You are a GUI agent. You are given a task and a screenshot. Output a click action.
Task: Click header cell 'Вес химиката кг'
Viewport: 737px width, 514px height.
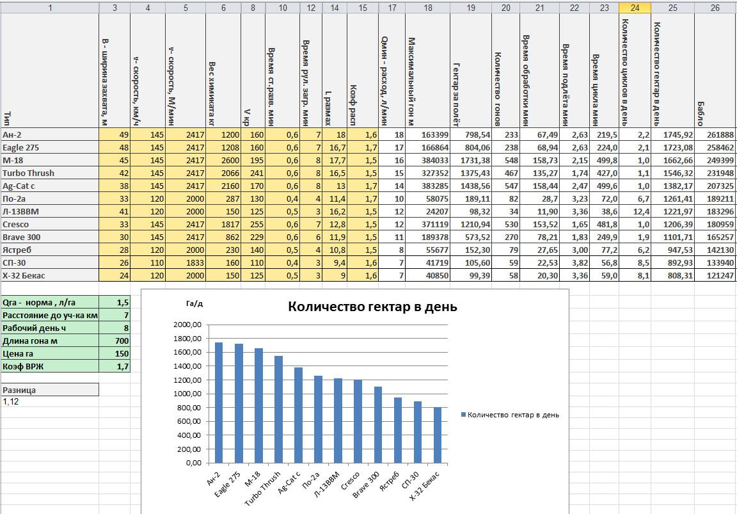tap(223, 70)
